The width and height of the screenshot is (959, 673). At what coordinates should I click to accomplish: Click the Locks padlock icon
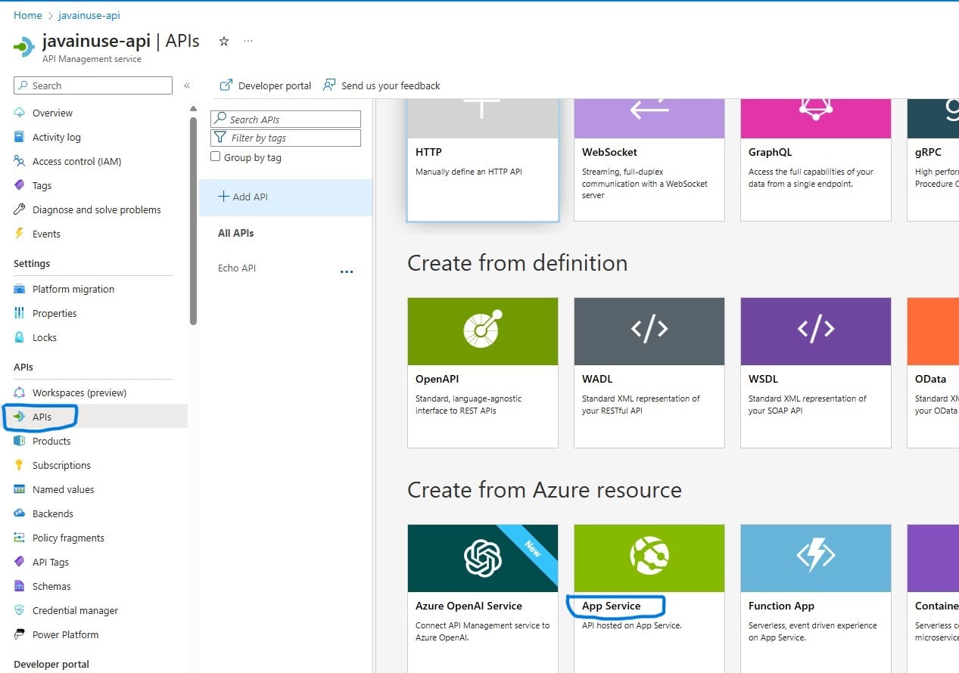point(20,337)
